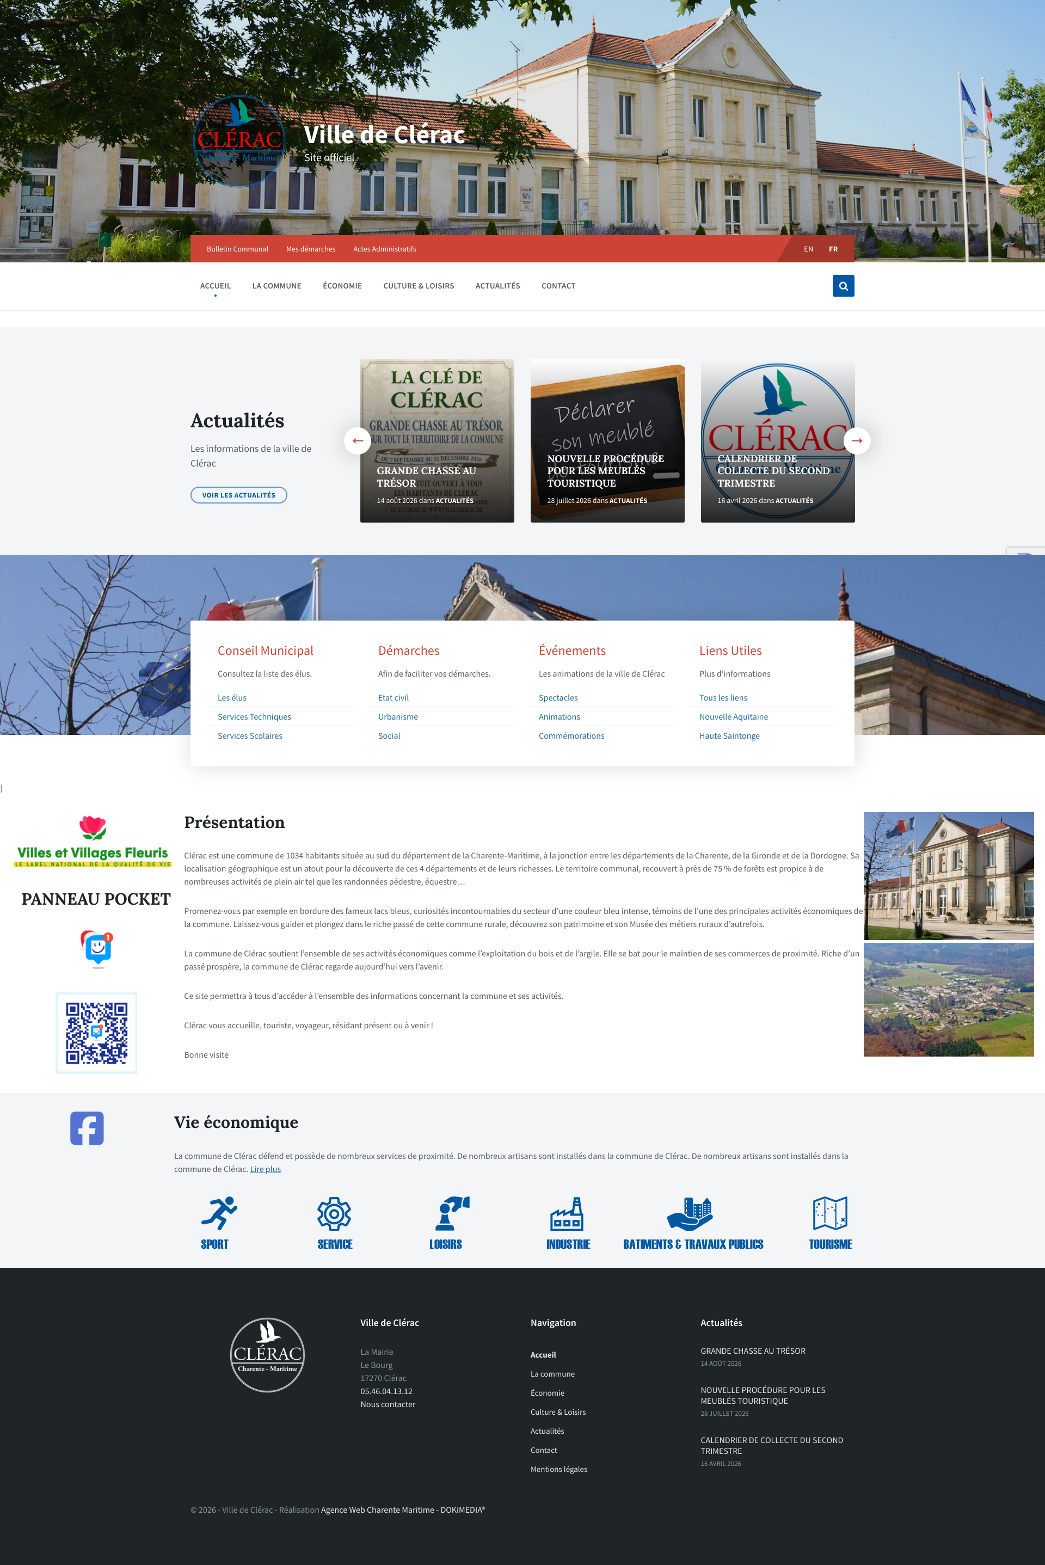Go to next news slide arrow
The image size is (1045, 1565).
pos(857,440)
